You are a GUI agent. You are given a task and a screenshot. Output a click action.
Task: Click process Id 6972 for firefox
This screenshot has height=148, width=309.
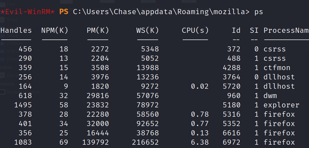pyautogui.click(x=232, y=142)
